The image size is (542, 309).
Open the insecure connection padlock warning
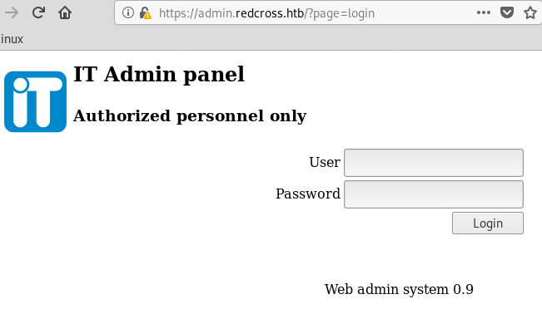click(145, 13)
